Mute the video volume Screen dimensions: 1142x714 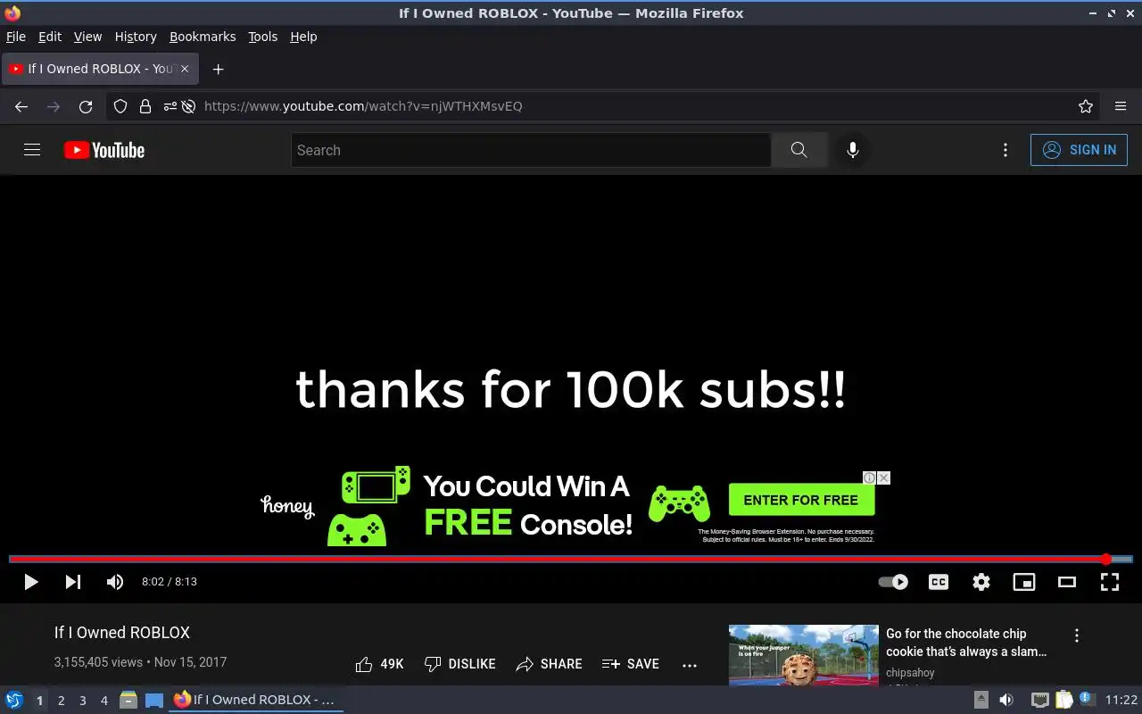click(x=115, y=582)
